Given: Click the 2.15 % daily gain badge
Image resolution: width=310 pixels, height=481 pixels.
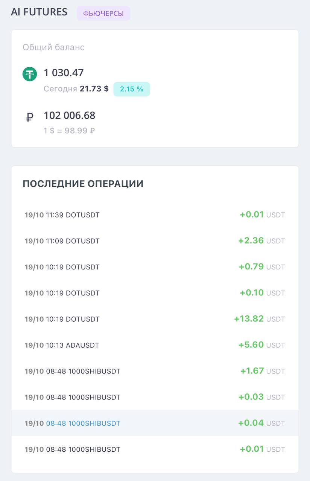Looking at the screenshot, I should coord(132,89).
